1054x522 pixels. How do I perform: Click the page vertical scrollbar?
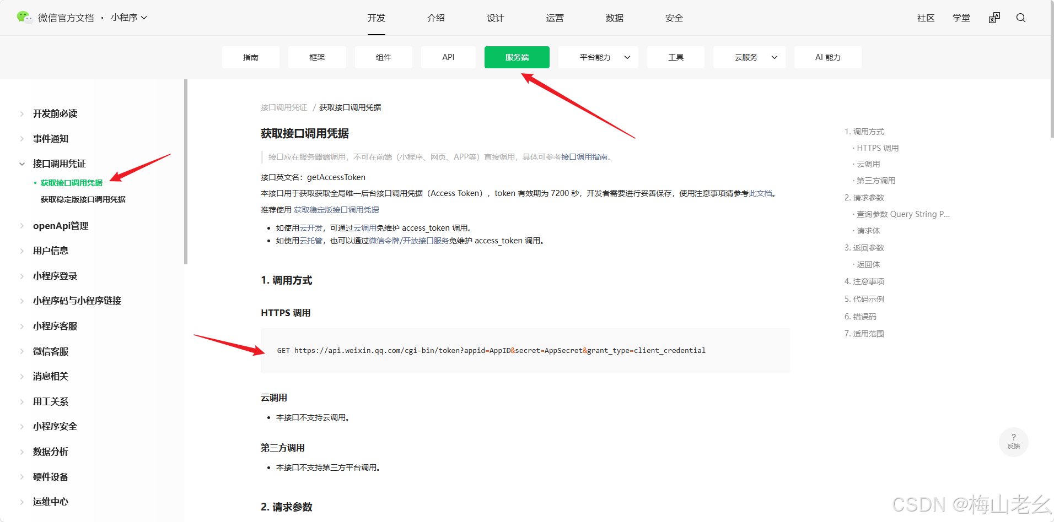point(1052,69)
